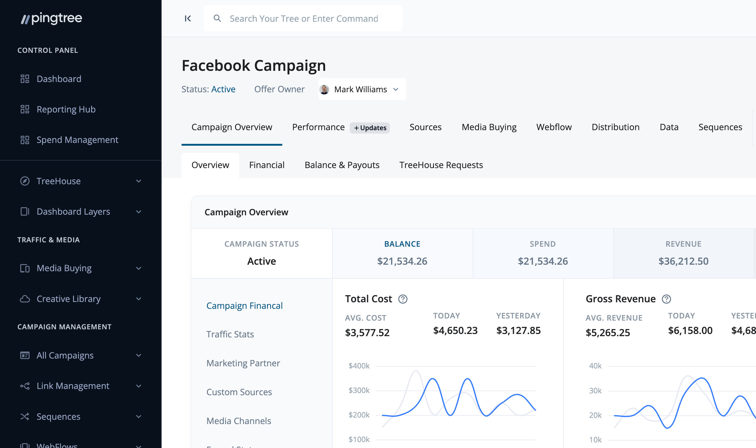Expand the Media Buying sidebar menu
The image size is (756, 448).
[139, 268]
